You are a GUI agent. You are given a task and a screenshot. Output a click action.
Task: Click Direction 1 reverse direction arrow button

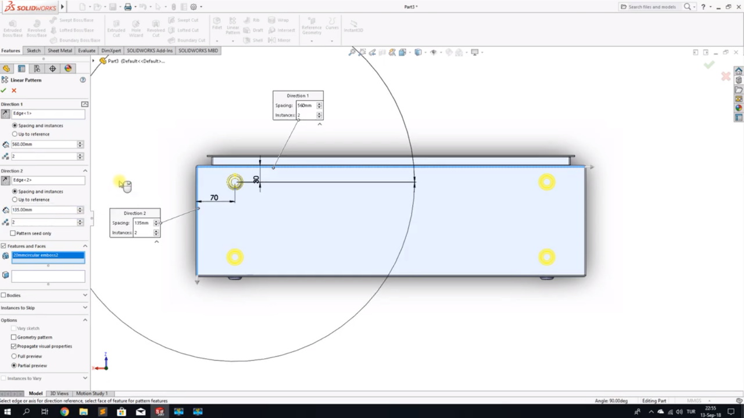[6, 114]
